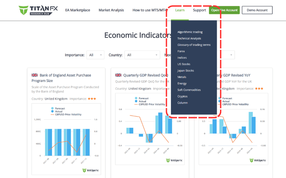Image resolution: width=286 pixels, height=178 pixels.
Task: Click Forecast color swatch in QoQ chart legend
Action: click(x=137, y=98)
